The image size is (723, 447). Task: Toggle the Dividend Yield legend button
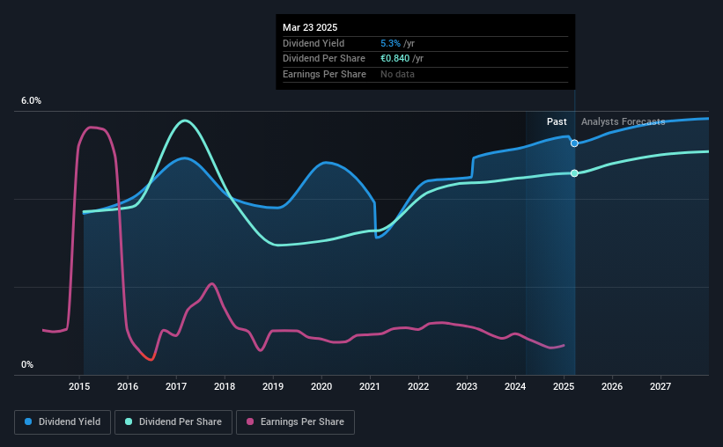(x=63, y=422)
